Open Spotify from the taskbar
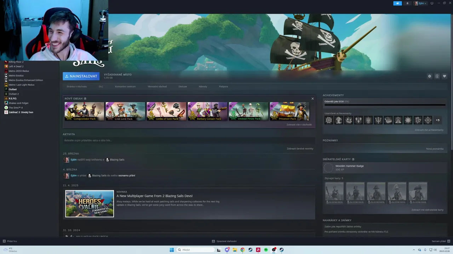Viewport: 453px width, 254px height. click(x=266, y=250)
